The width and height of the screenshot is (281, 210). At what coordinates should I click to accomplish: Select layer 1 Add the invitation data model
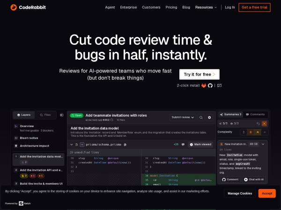click(x=38, y=159)
